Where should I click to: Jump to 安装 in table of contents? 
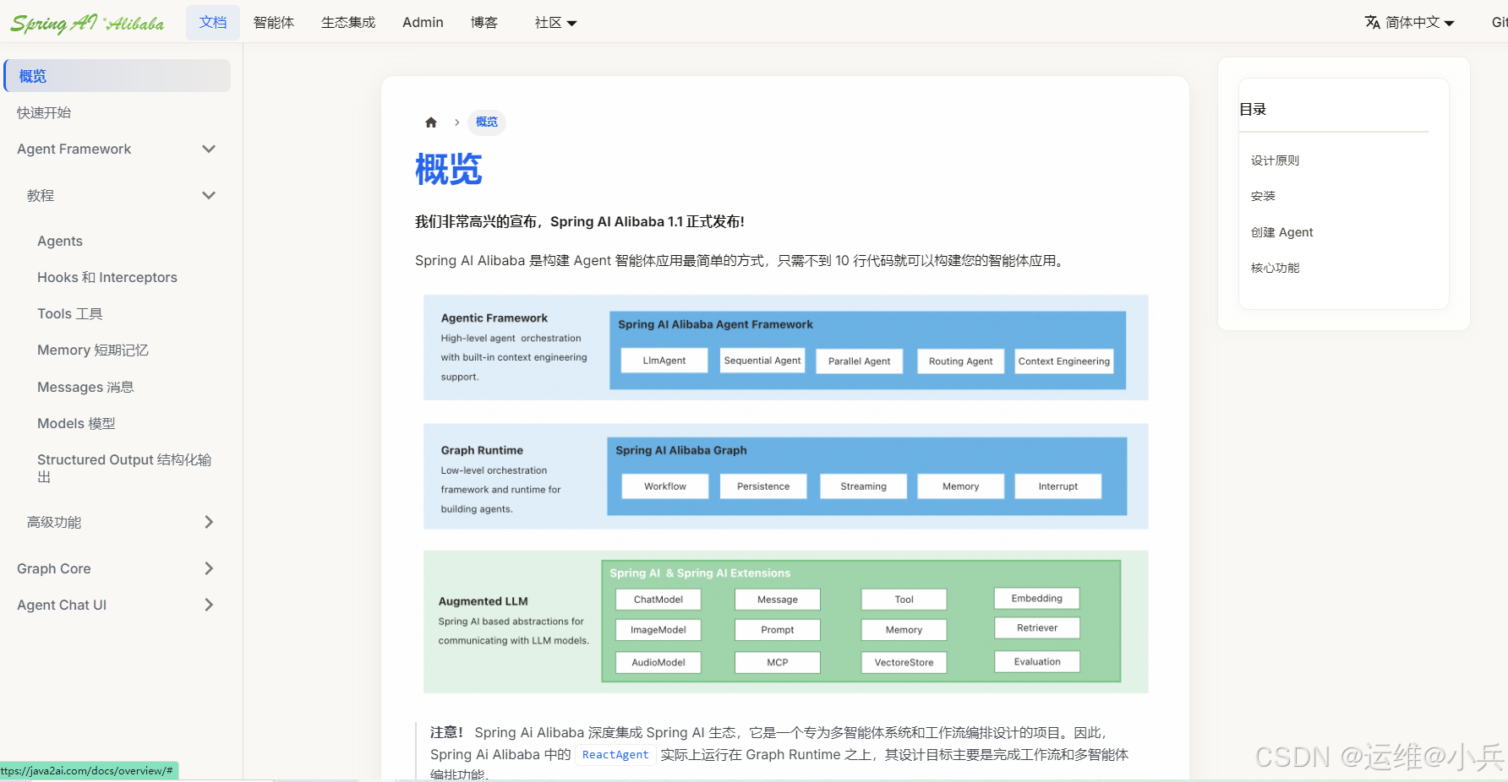point(1263,196)
